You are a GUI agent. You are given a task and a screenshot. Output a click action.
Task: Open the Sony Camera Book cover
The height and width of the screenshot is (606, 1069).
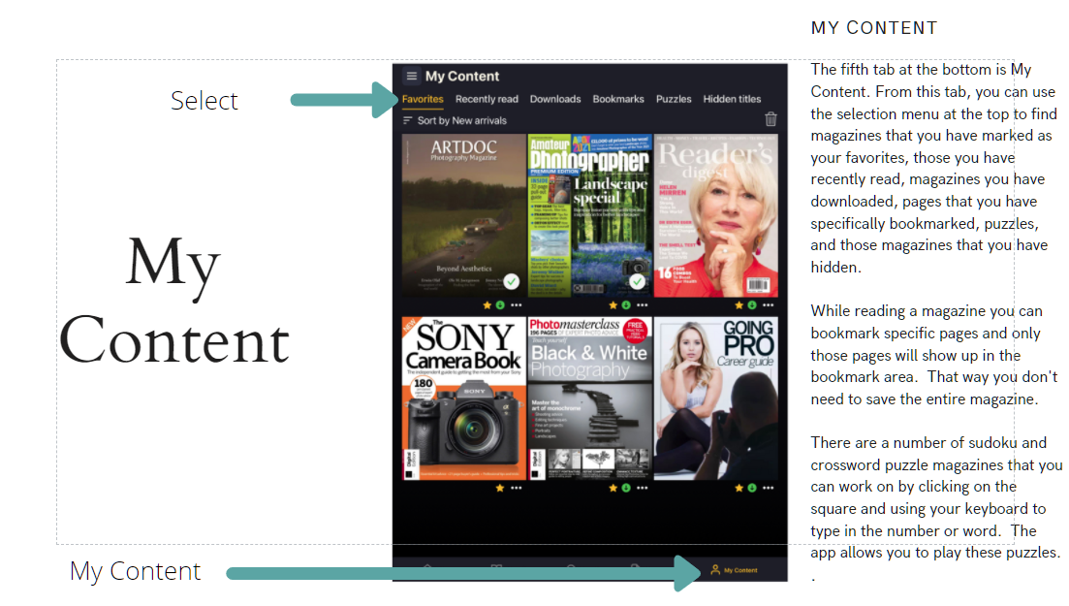click(x=463, y=398)
